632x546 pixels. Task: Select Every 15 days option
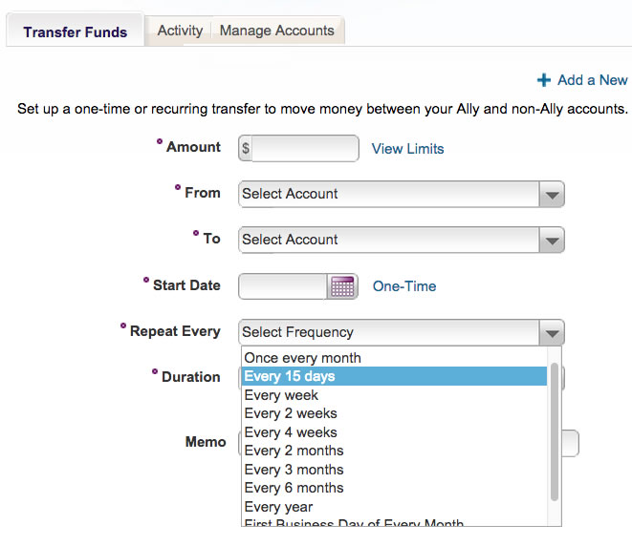(x=290, y=376)
